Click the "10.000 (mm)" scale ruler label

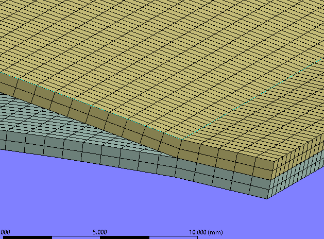point(206,232)
